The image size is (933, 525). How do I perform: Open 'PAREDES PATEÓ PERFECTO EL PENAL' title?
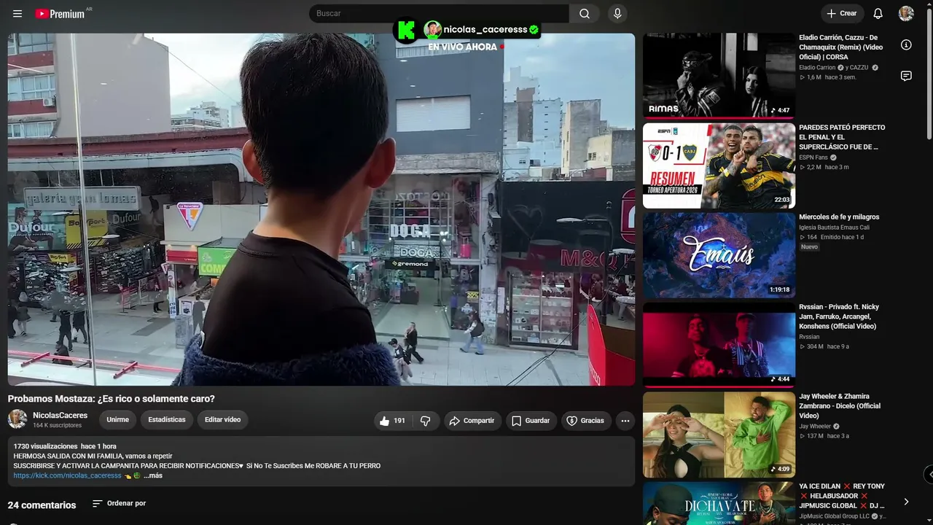(842, 137)
